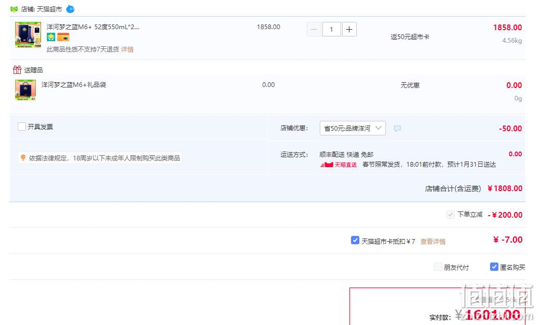Increase quantity with the plus button
The width and height of the screenshot is (538, 325).
(x=349, y=29)
